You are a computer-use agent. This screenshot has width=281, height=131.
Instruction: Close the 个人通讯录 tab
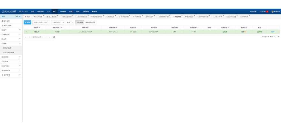point(58,15)
